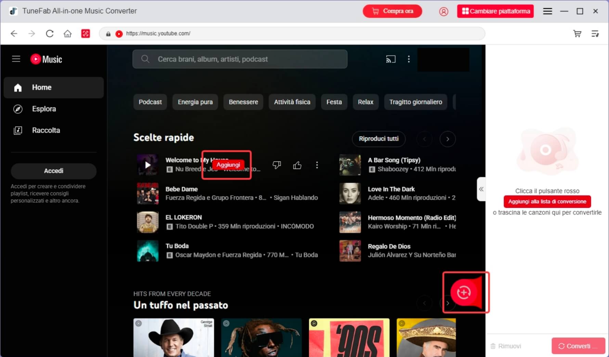Screen dimensions: 609x357
Task: Click the search field for songs and albums
Action: coord(240,59)
